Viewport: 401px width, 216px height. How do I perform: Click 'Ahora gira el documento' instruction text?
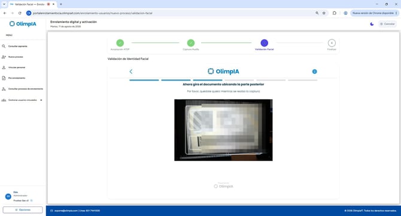pos(223,84)
